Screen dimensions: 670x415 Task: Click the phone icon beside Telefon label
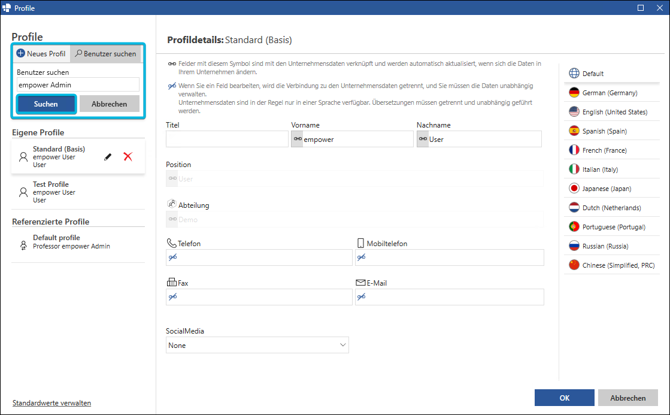pos(171,243)
